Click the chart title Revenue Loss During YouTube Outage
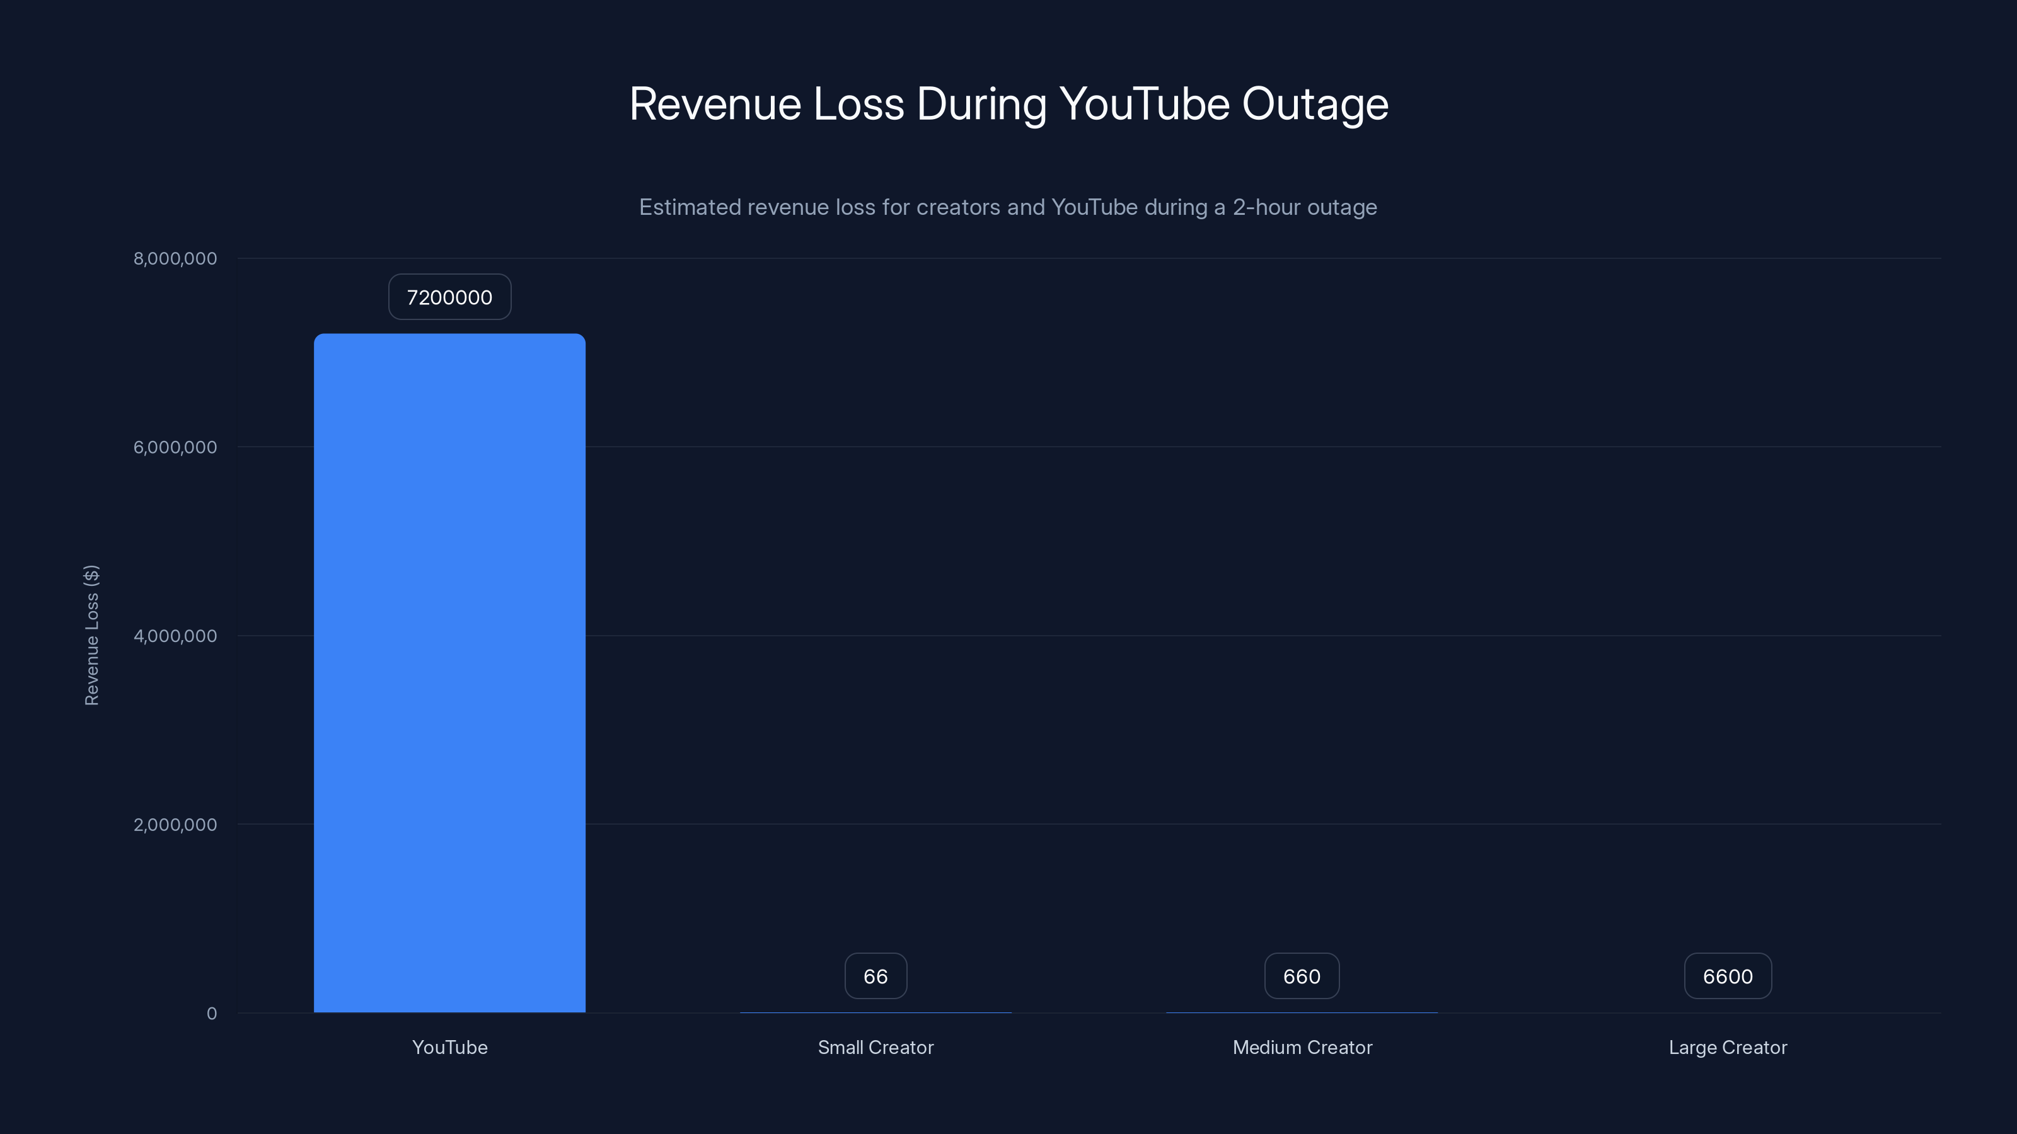2017x1134 pixels. point(1009,103)
